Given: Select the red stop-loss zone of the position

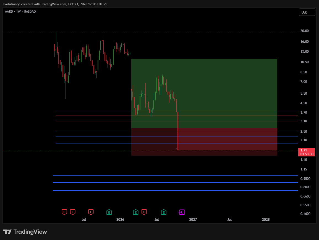Looking at the screenshot, I should click(204, 142).
